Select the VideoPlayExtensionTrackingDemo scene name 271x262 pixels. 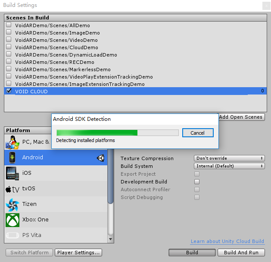[x=84, y=77]
